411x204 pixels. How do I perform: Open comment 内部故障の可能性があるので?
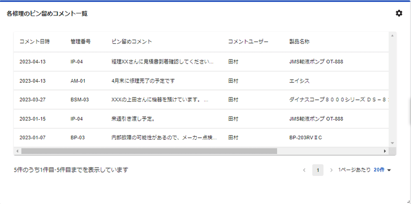coord(164,138)
